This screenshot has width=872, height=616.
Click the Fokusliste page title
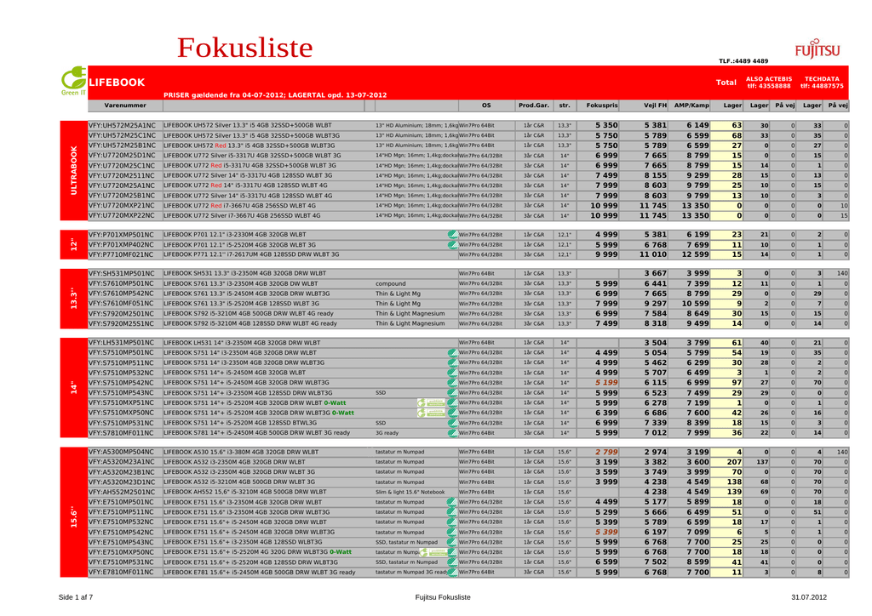(244, 48)
